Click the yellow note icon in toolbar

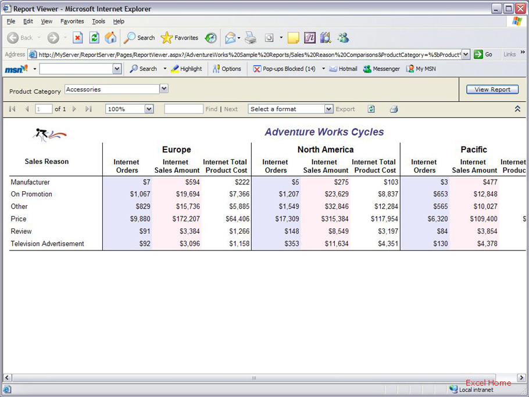point(293,38)
